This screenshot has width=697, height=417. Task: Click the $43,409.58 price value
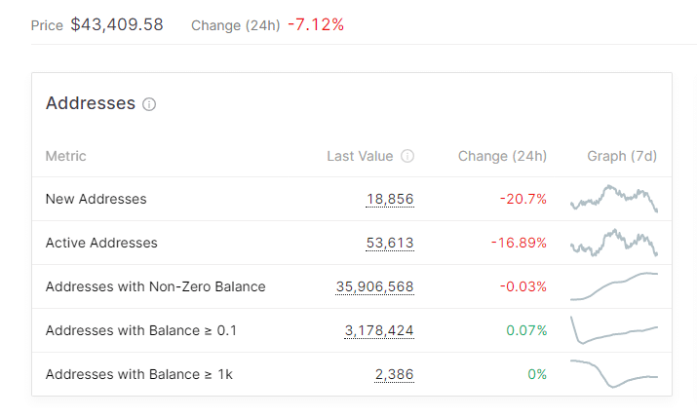pyautogui.click(x=117, y=24)
